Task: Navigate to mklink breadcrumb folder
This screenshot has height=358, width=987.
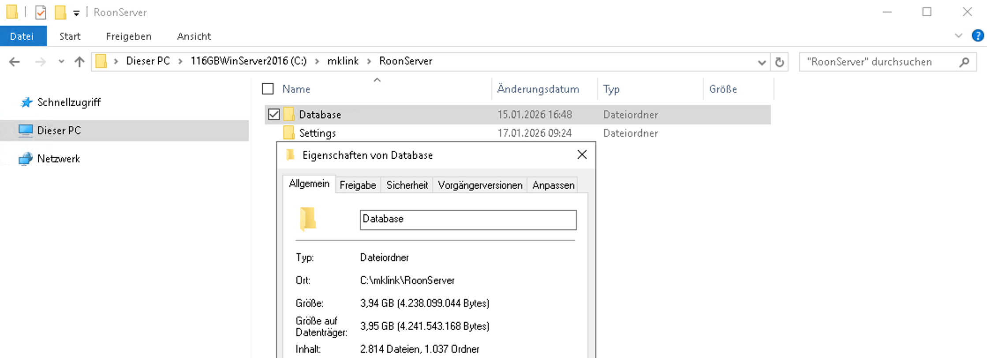Action: (x=343, y=61)
